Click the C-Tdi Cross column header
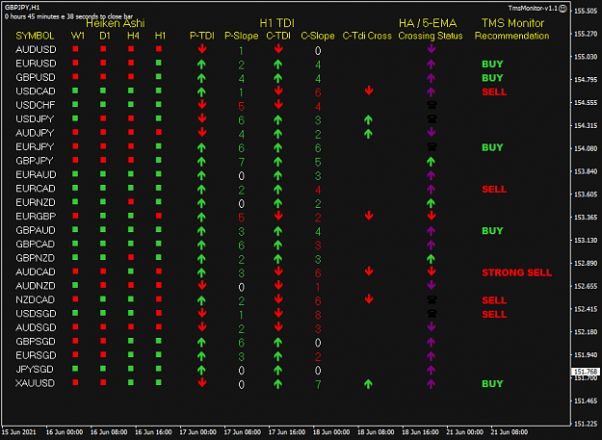 [367, 36]
